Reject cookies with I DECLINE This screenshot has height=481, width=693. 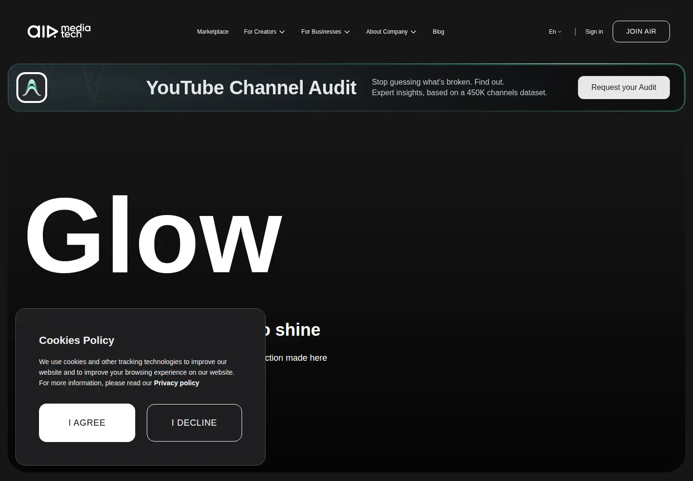194,423
